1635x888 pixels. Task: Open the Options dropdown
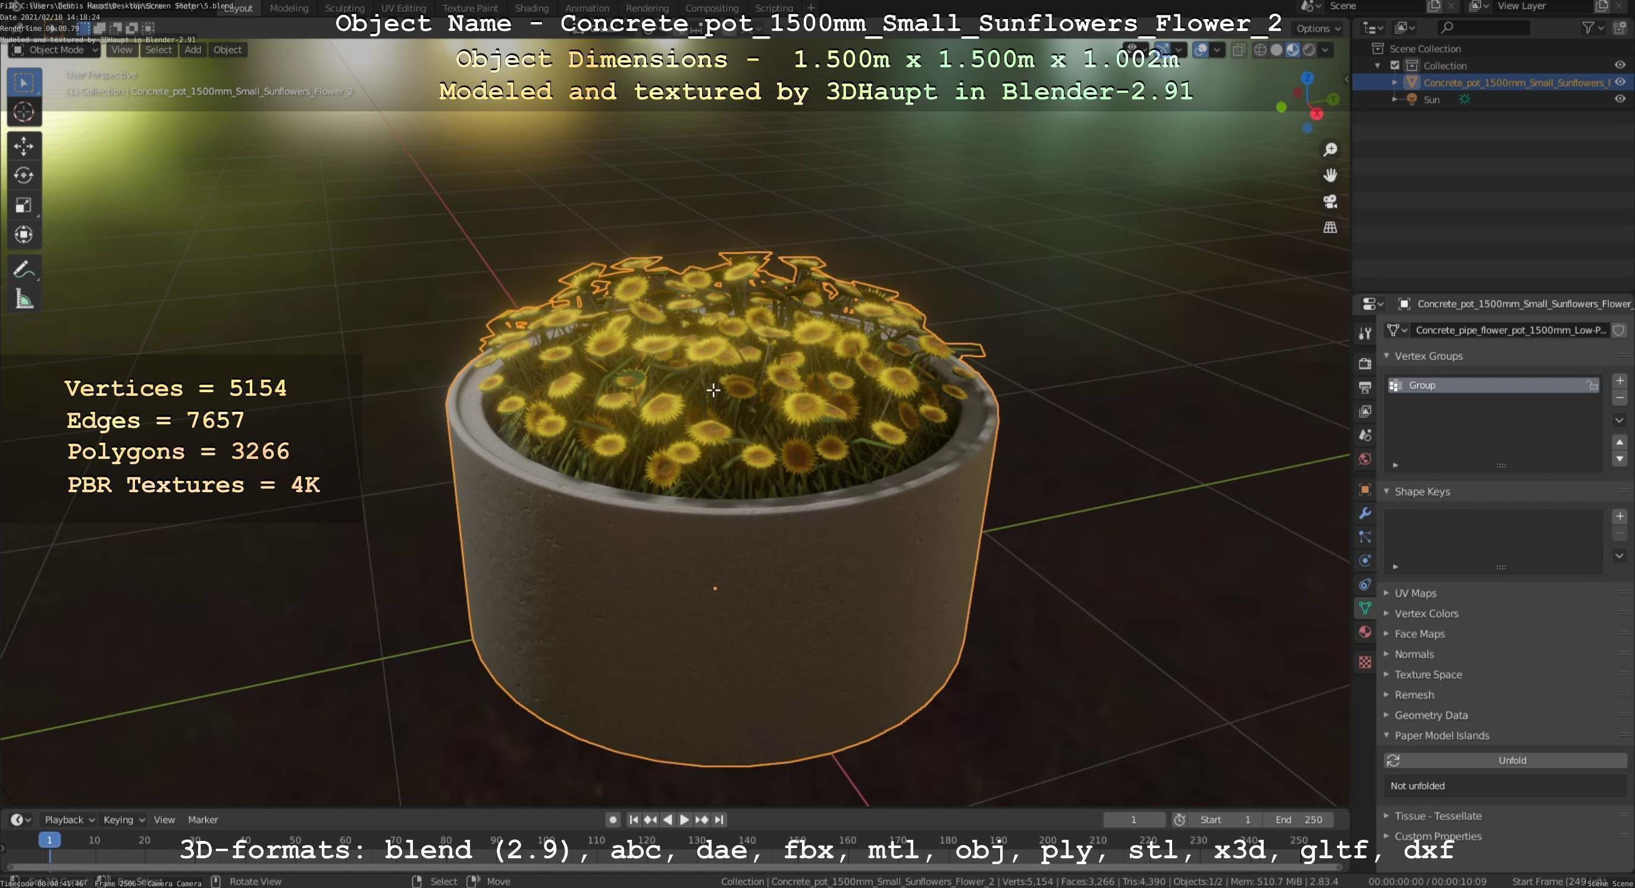pyautogui.click(x=1318, y=29)
